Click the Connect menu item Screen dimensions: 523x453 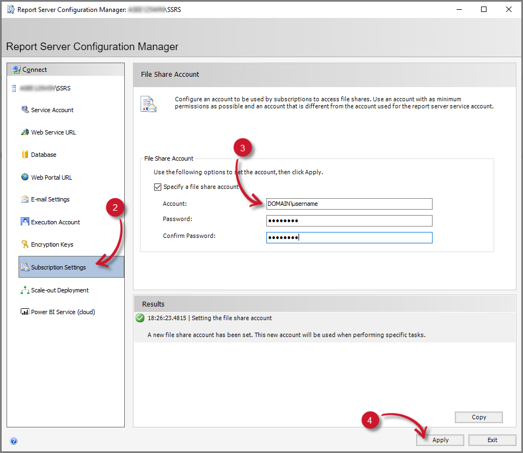[35, 70]
